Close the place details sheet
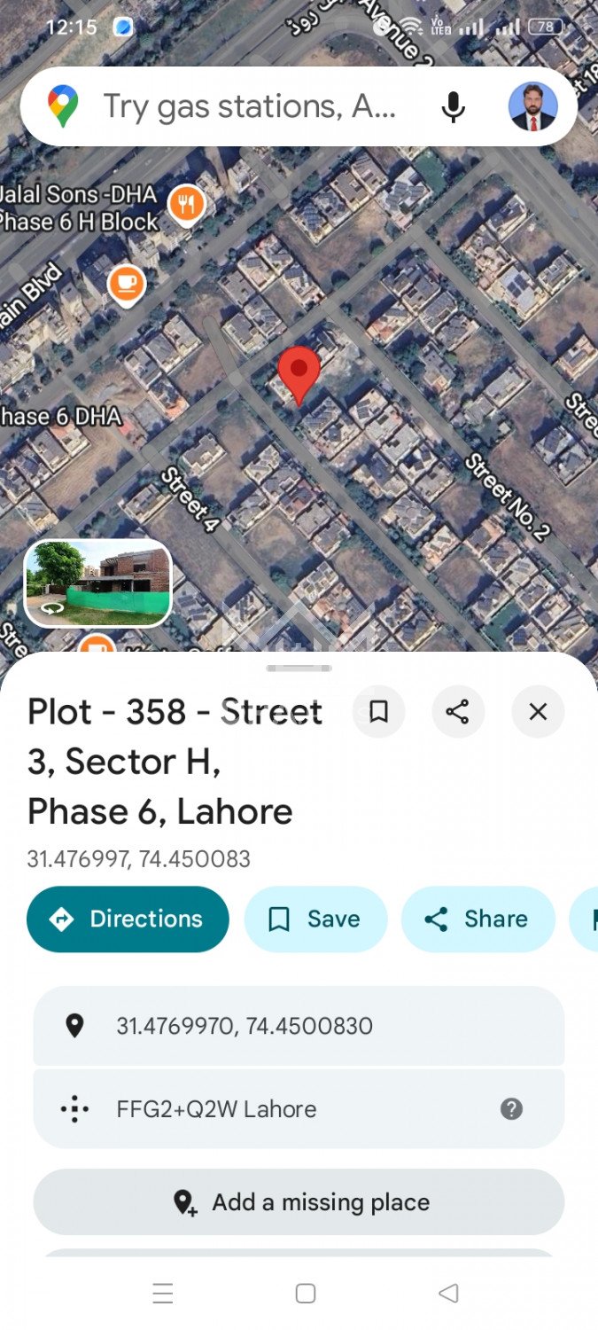This screenshot has height=1330, width=598. pyautogui.click(x=538, y=711)
